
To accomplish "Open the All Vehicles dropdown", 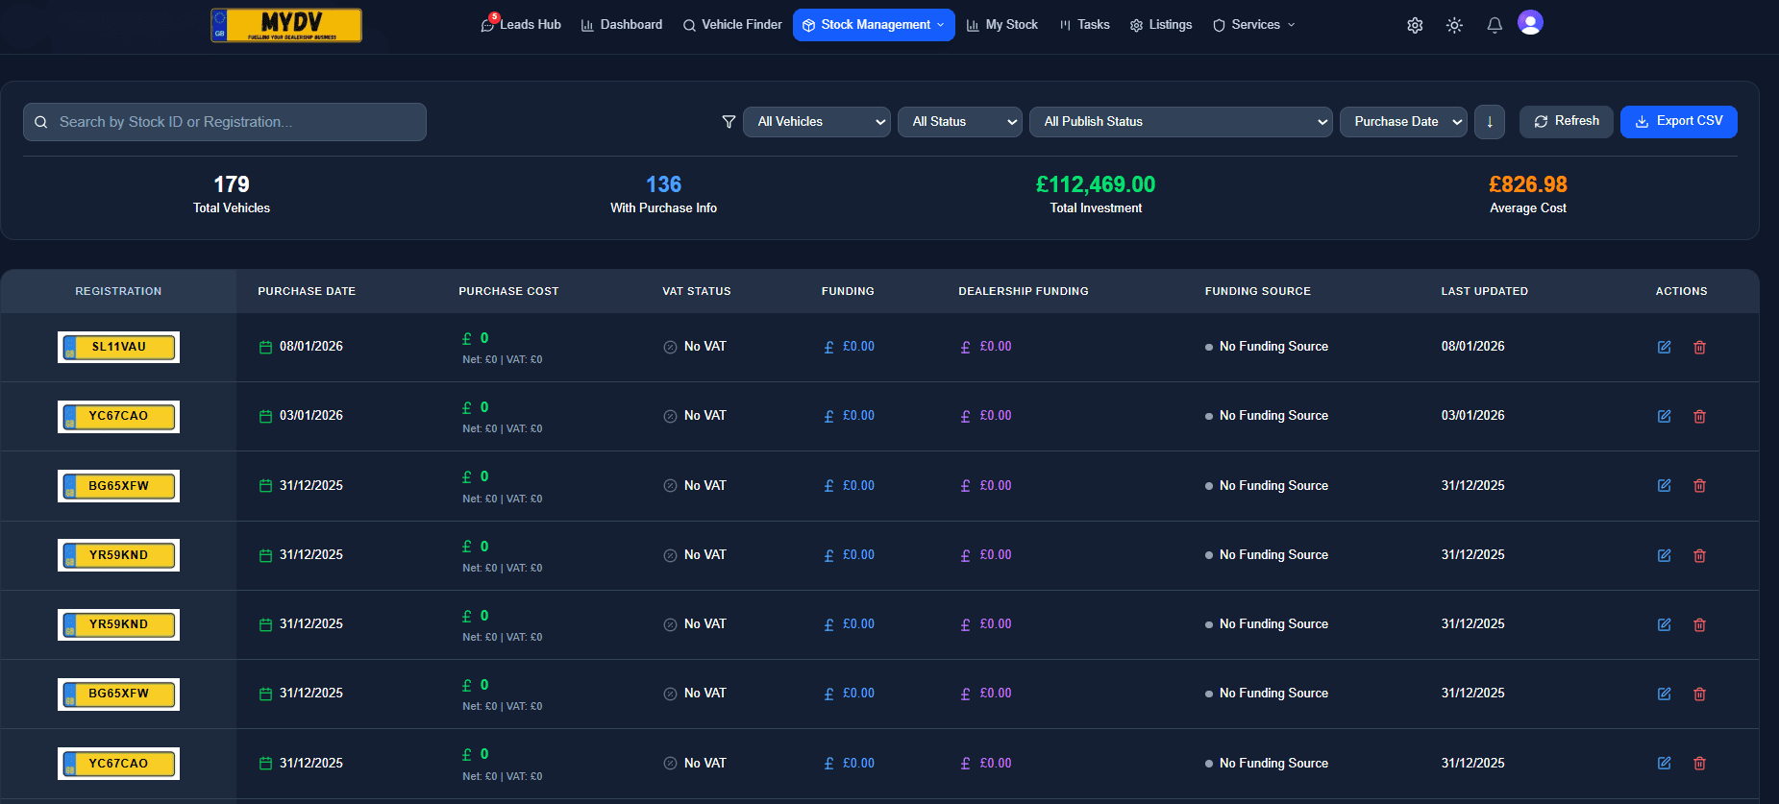I will pos(817,122).
